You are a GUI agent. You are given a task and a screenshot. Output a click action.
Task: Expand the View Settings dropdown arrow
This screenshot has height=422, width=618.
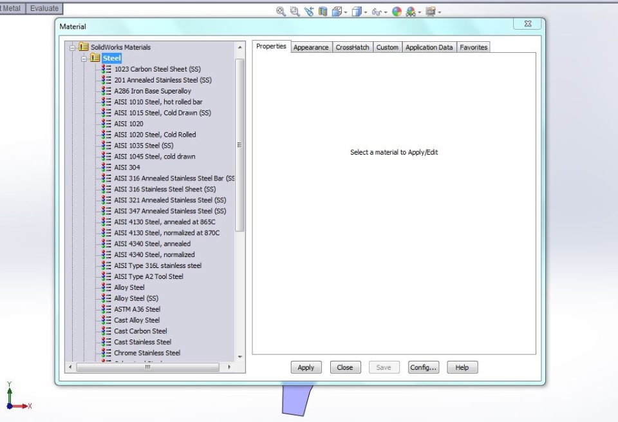[x=440, y=12]
